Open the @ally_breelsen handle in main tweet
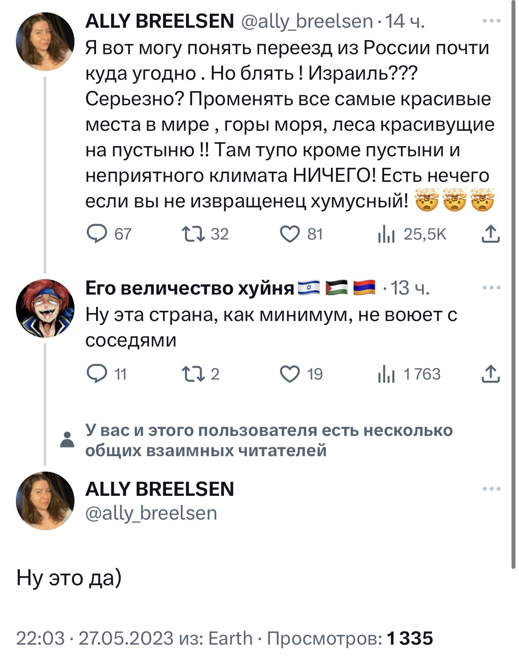Screen dimensions: 519x664 coord(151,513)
